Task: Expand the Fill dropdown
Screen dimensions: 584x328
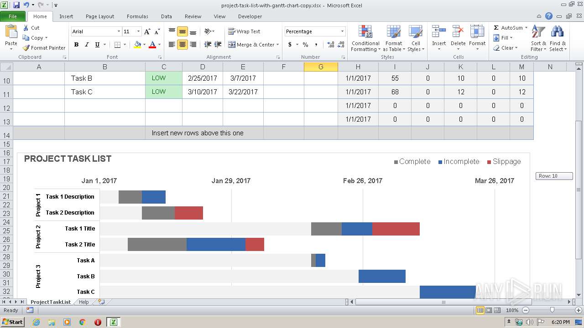Action: click(511, 38)
